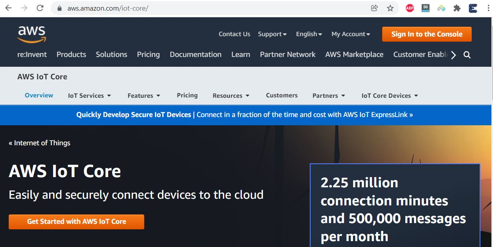The width and height of the screenshot is (493, 247).
Task: Select the Overview tab
Action: pyautogui.click(x=39, y=95)
